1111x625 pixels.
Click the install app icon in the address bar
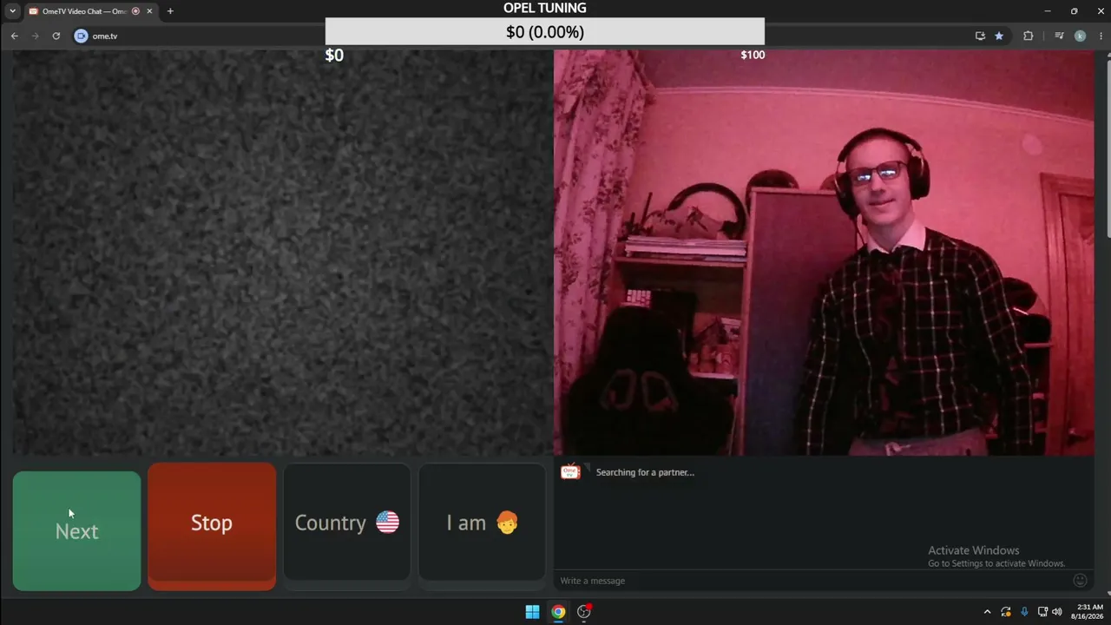pos(980,36)
